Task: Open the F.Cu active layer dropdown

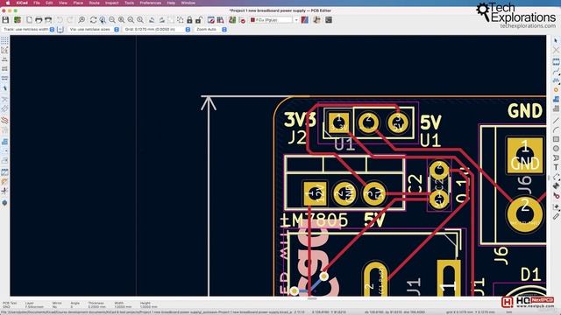Action: tap(274, 20)
